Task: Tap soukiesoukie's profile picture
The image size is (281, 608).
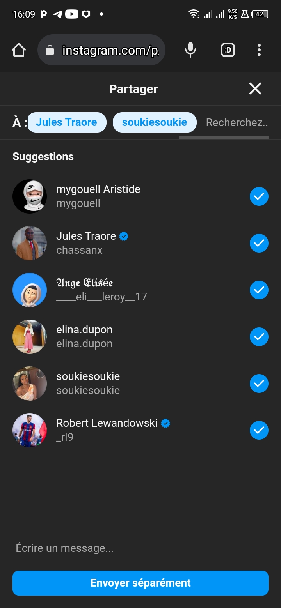Action: 30,384
